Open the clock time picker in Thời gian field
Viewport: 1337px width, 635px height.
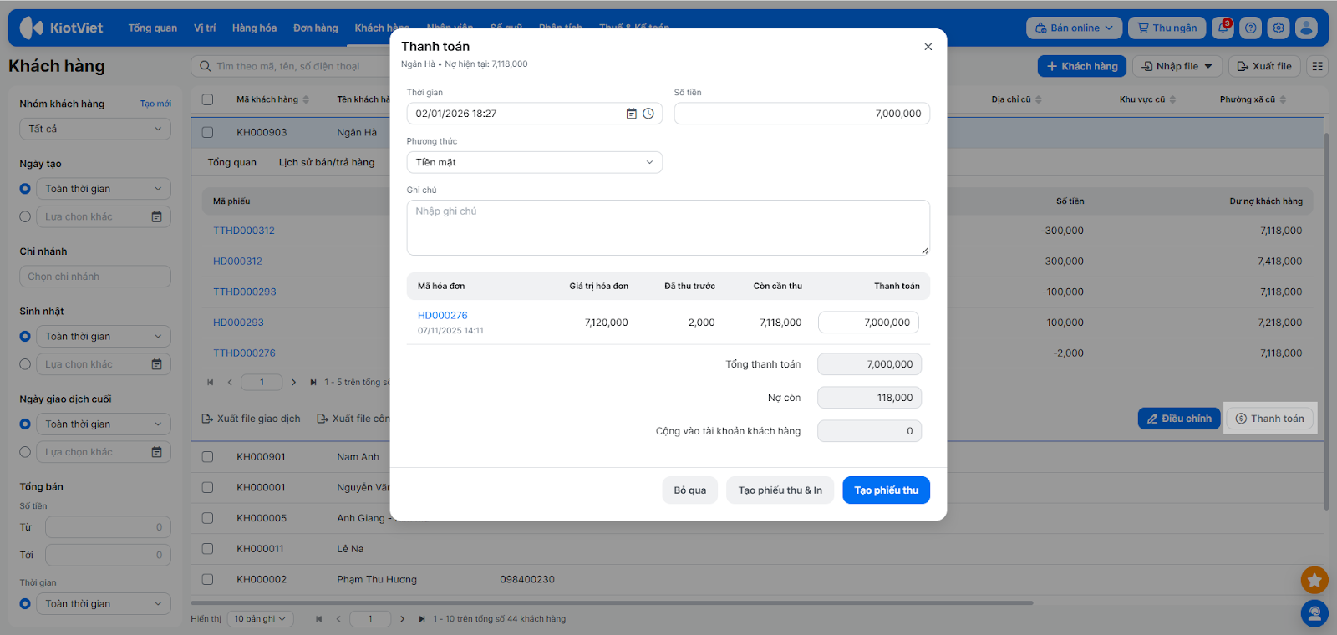click(x=648, y=114)
